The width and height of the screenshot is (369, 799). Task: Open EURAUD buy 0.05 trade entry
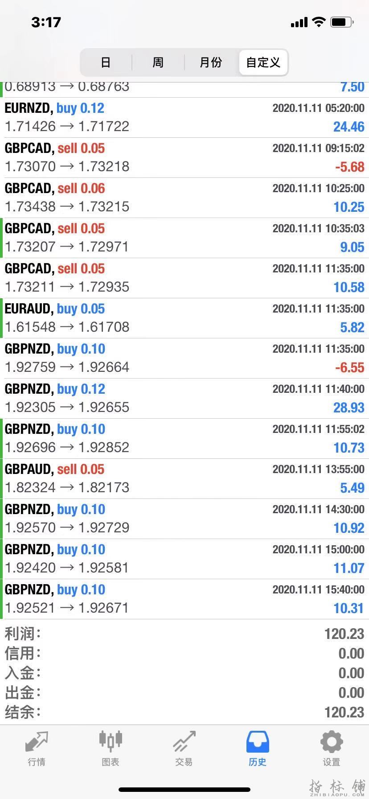coord(184,318)
